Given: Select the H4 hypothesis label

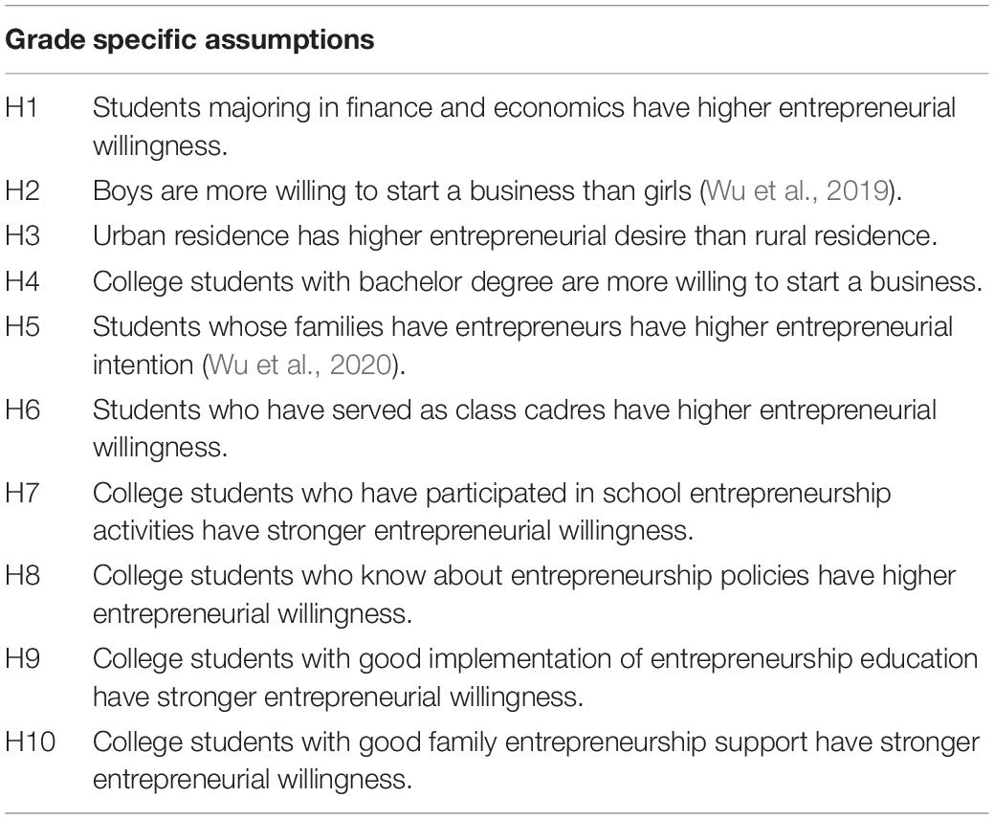Looking at the screenshot, I should [x=22, y=281].
